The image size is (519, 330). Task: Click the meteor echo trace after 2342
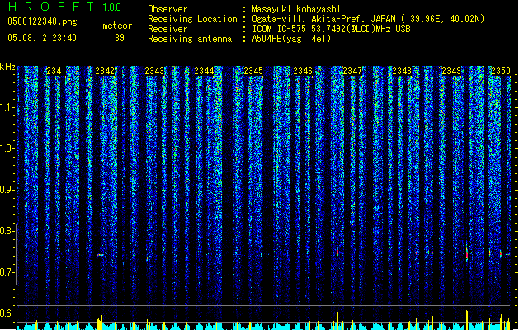point(101,255)
